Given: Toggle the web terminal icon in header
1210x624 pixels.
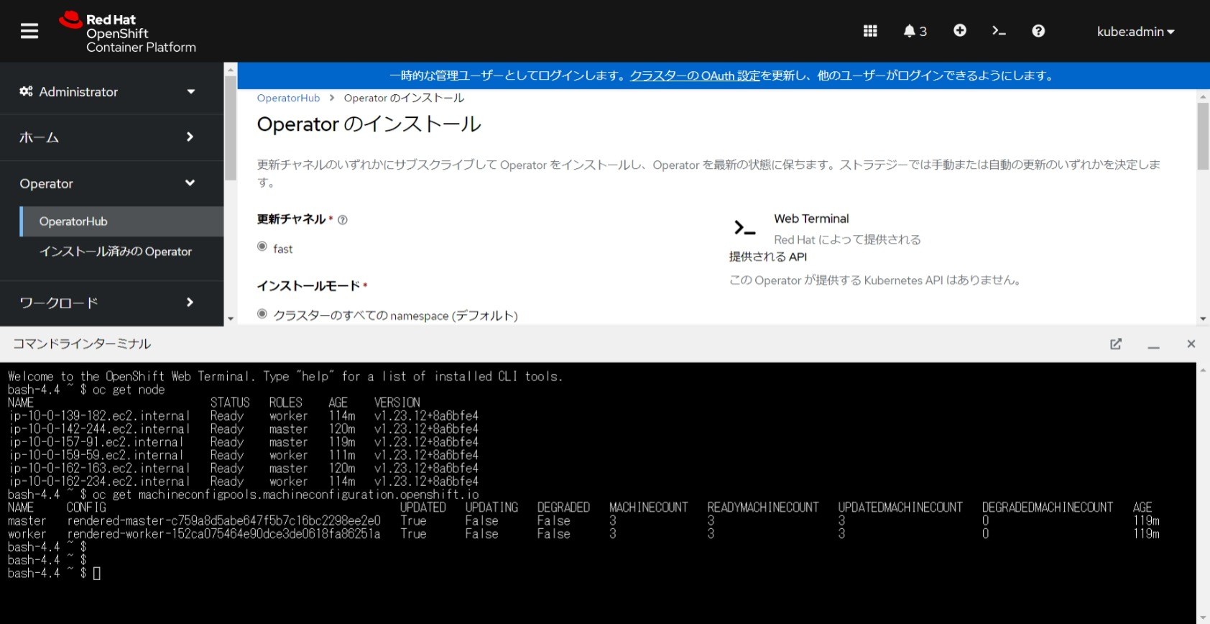Looking at the screenshot, I should pyautogui.click(x=999, y=31).
